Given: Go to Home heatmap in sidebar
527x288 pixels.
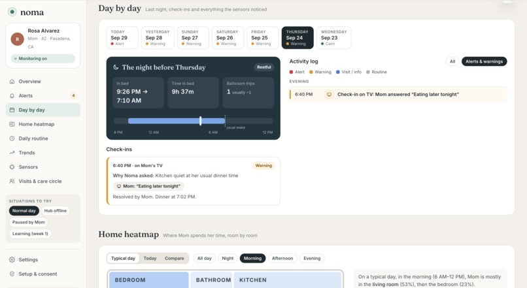Looking at the screenshot, I should tap(43, 124).
